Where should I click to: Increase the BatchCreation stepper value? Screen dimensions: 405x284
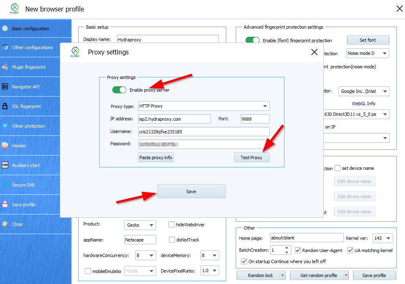(287, 248)
